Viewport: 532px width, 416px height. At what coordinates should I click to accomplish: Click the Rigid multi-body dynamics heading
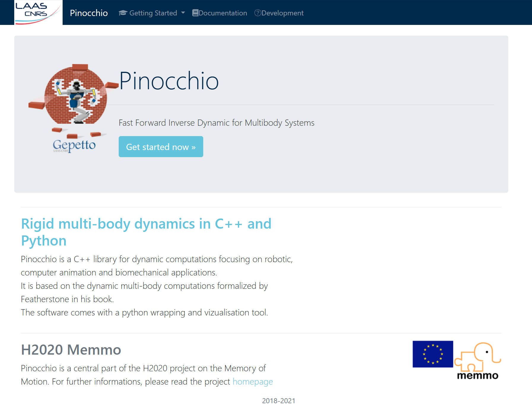point(146,232)
